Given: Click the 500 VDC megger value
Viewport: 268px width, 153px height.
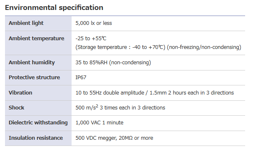Looking at the screenshot, I should tap(114, 138).
